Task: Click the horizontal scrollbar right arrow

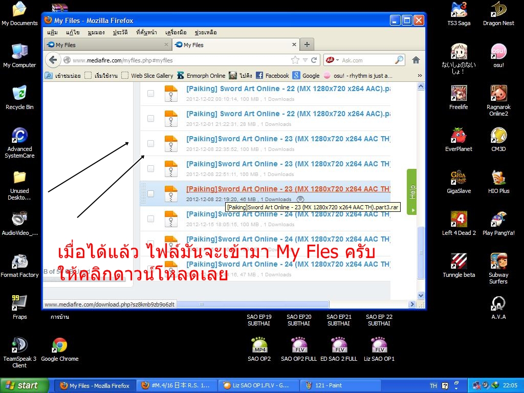Action: tap(412, 304)
